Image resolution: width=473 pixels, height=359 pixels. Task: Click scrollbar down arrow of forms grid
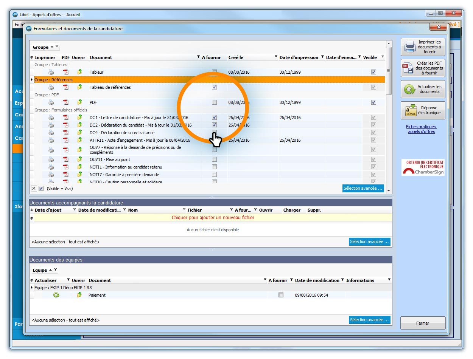[389, 191]
